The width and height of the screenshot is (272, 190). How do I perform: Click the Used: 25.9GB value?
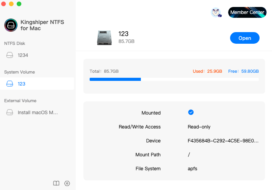(208, 71)
